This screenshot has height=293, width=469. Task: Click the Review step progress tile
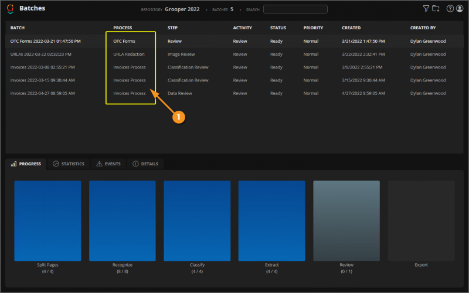pos(346,220)
